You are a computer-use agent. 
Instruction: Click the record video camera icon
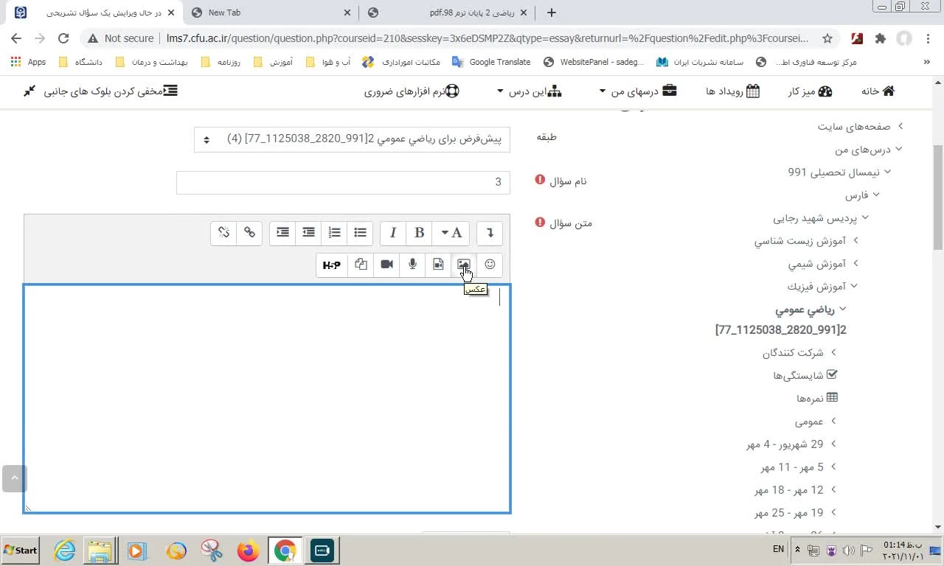[386, 265]
